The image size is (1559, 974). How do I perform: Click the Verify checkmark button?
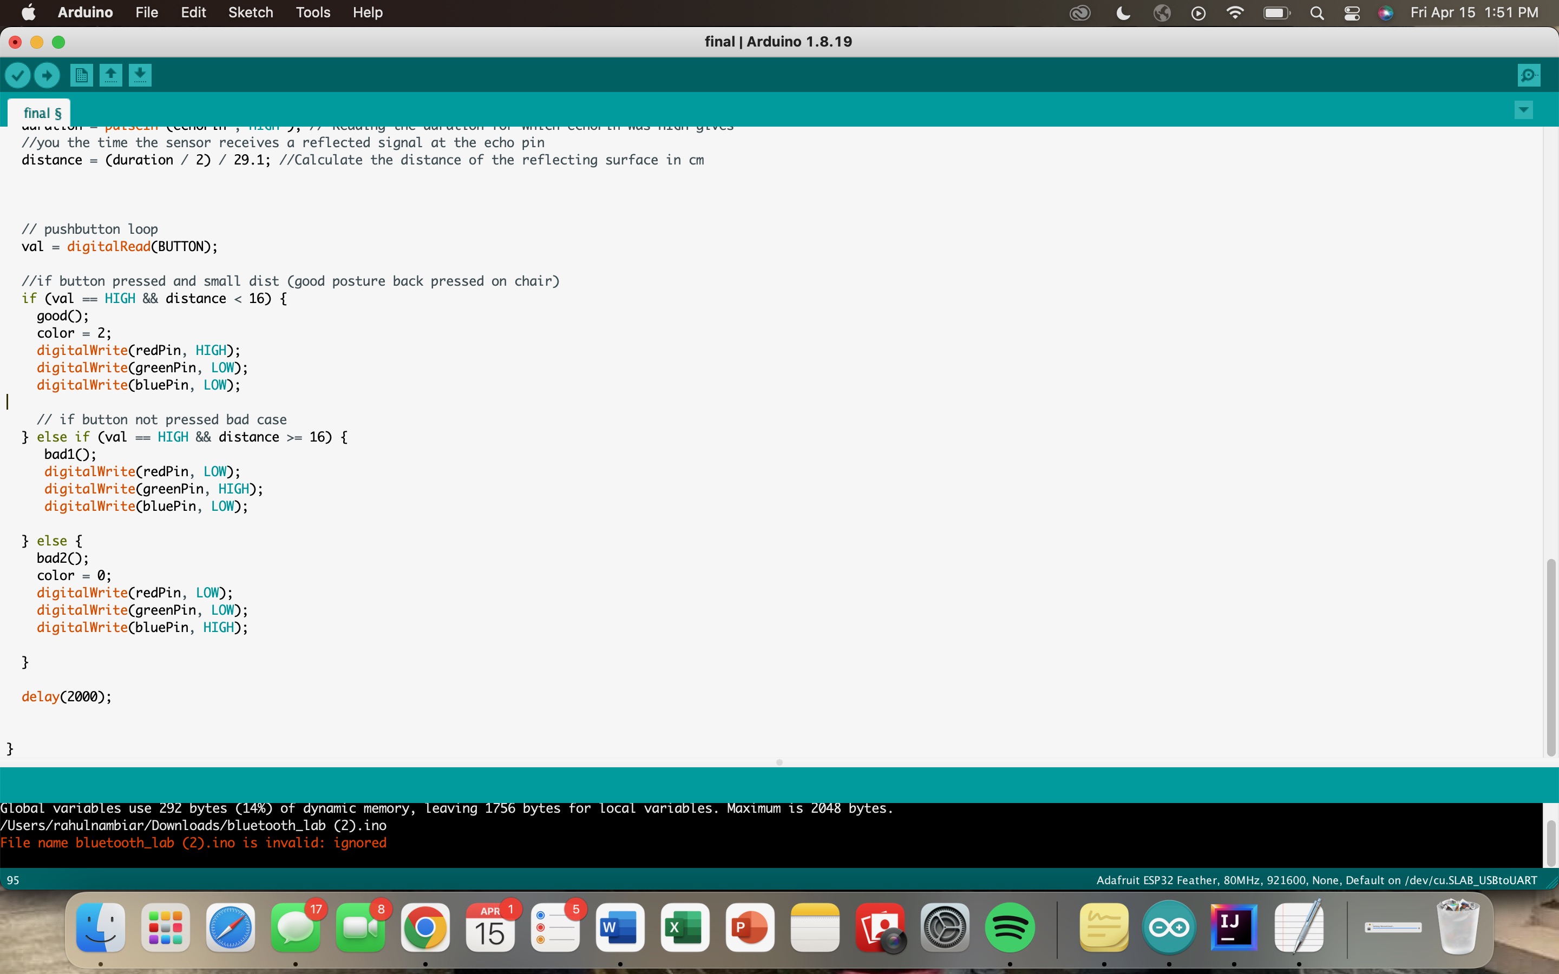click(17, 75)
